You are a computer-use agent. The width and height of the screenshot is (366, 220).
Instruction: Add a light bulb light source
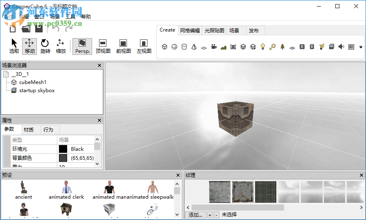[263, 47]
